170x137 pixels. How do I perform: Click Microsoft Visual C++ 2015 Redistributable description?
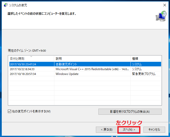[x=92, y=69]
